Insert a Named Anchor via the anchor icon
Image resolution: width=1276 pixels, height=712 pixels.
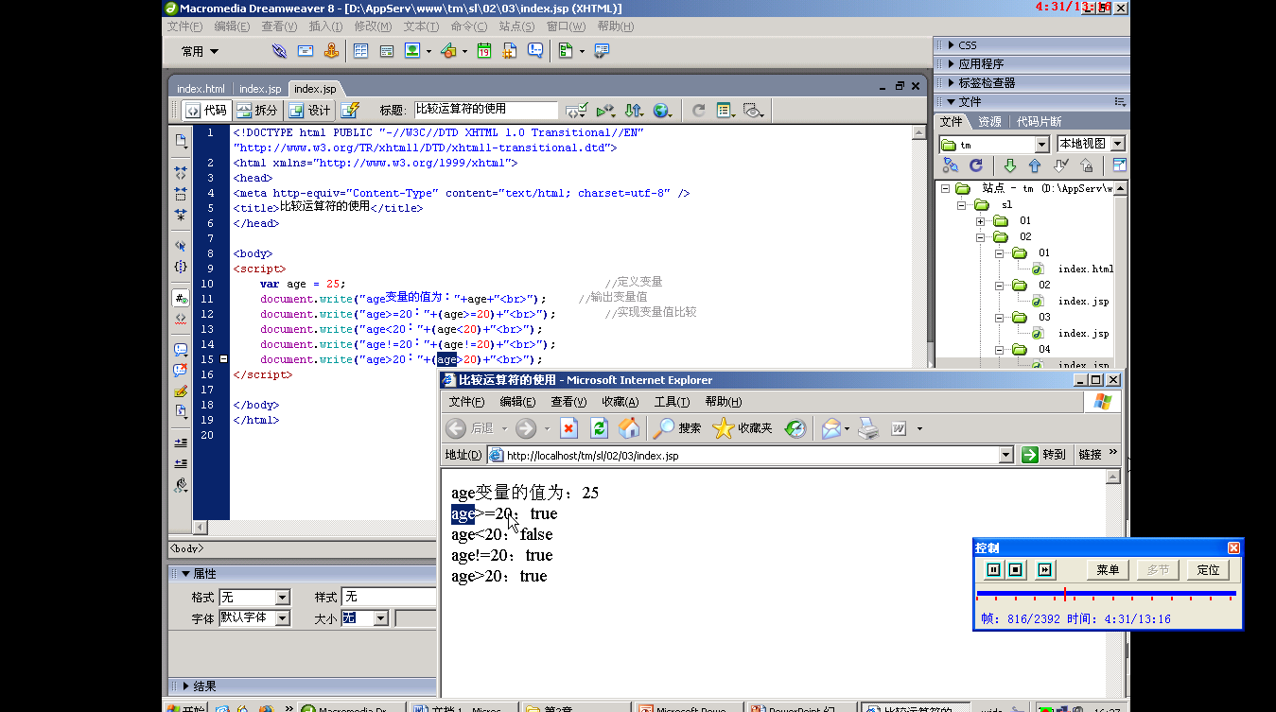(x=331, y=51)
